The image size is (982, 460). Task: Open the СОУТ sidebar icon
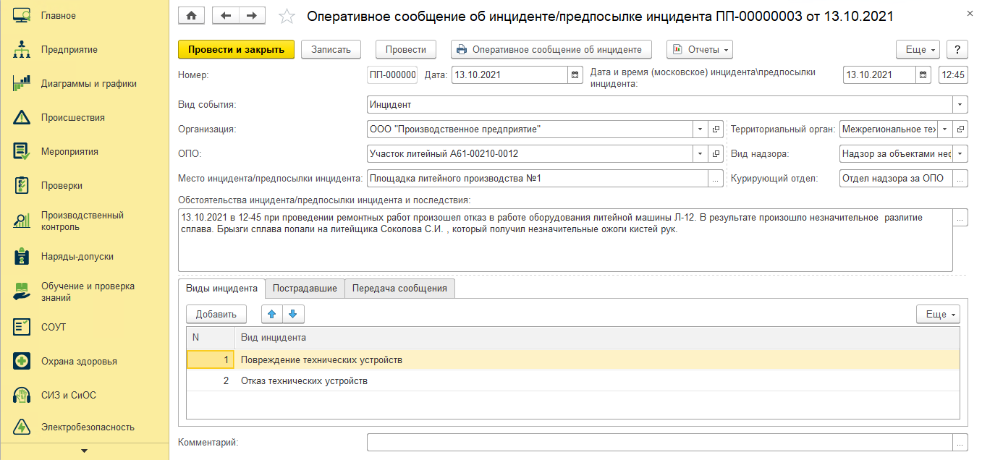pos(22,327)
